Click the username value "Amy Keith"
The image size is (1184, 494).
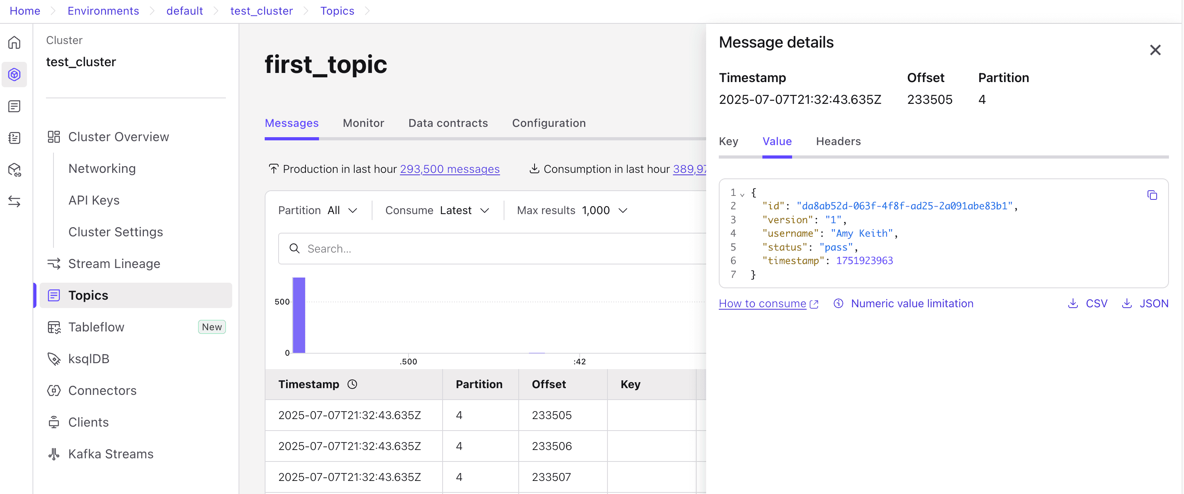tap(861, 233)
